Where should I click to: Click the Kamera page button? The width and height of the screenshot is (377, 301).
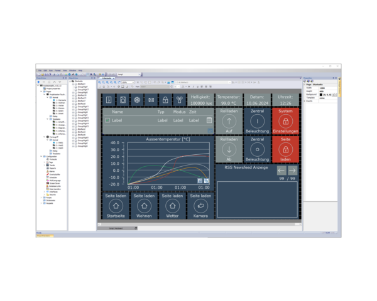pos(201,206)
